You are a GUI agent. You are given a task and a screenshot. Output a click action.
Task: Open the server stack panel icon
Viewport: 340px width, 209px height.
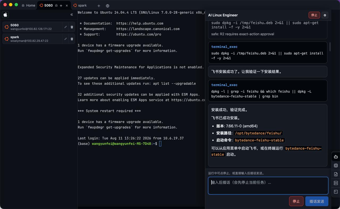[336, 183]
